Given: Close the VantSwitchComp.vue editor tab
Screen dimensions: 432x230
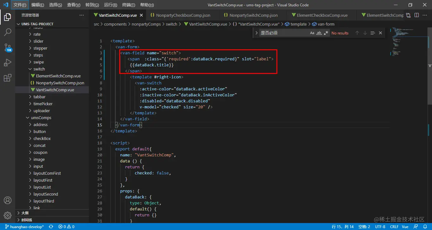Looking at the screenshot, I should [x=141, y=15].
